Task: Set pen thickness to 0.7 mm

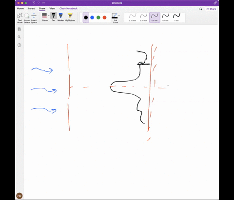Action: [165, 17]
